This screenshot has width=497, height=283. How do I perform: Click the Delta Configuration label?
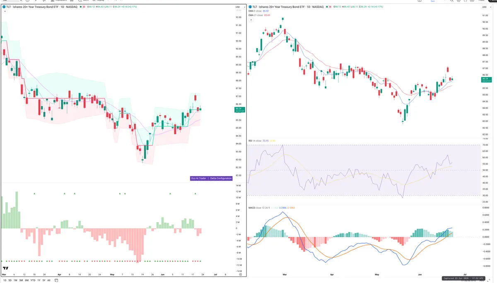(221, 178)
